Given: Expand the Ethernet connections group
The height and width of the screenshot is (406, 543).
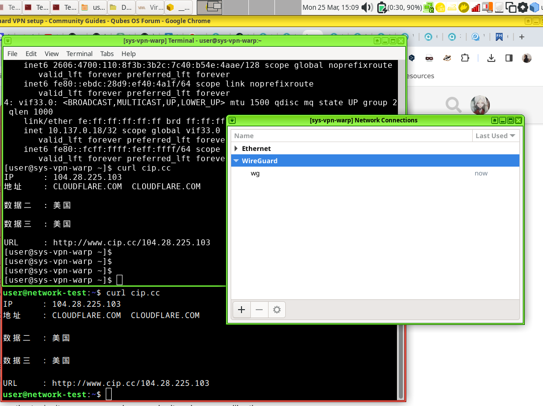Looking at the screenshot, I should (237, 148).
